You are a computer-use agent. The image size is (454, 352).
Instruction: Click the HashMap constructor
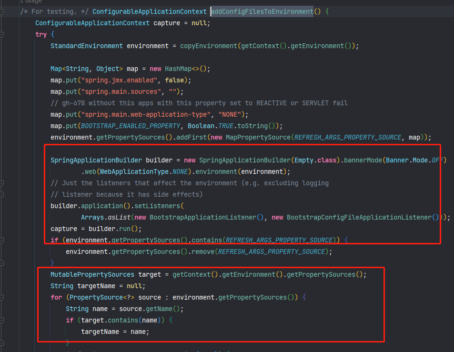coord(178,69)
